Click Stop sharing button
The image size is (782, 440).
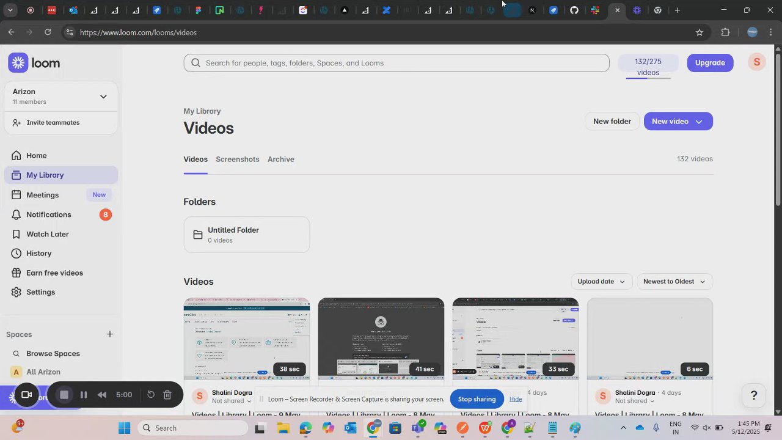coord(477,399)
